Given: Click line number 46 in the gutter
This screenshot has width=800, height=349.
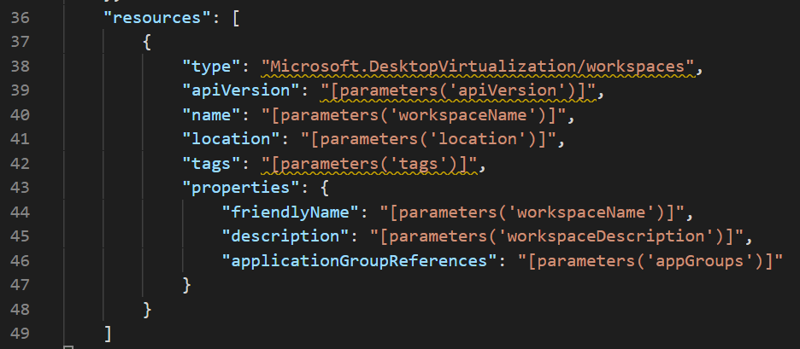Looking at the screenshot, I should [20, 261].
